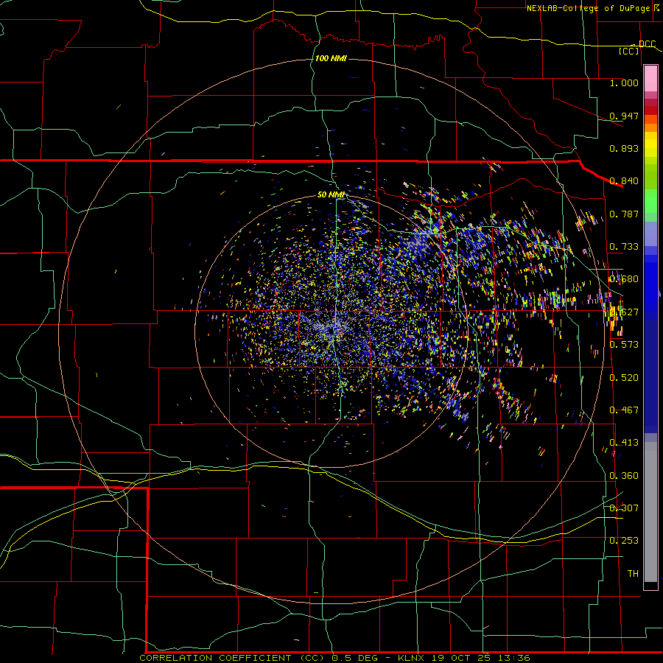Click the gray lower color bar segment
Image resolution: width=663 pixels, height=663 pixels.
(x=650, y=512)
